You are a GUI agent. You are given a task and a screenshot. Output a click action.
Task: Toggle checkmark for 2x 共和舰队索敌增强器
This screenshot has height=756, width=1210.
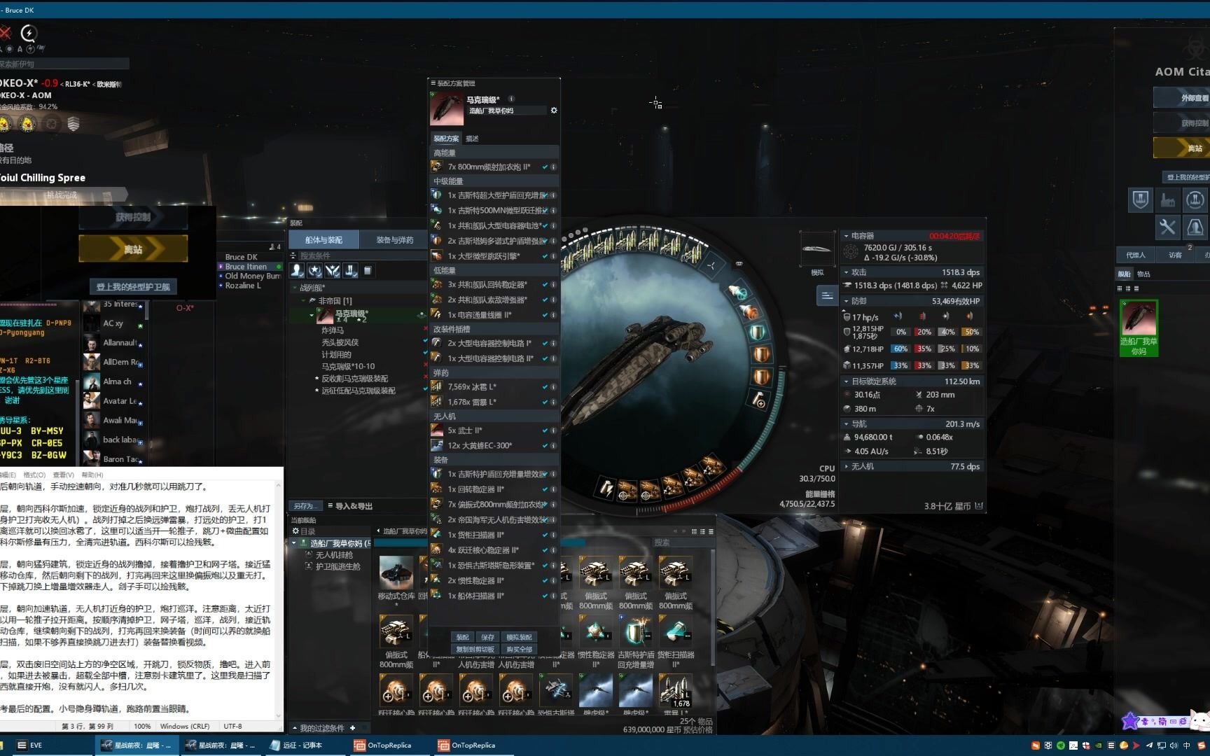pos(545,300)
